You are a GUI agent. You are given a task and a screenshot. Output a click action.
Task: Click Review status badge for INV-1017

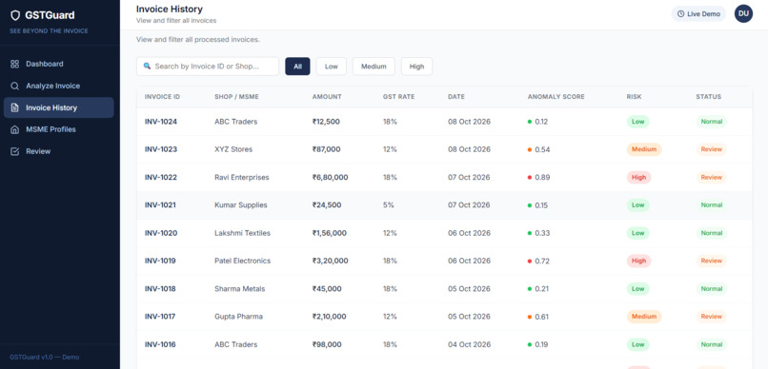click(712, 317)
